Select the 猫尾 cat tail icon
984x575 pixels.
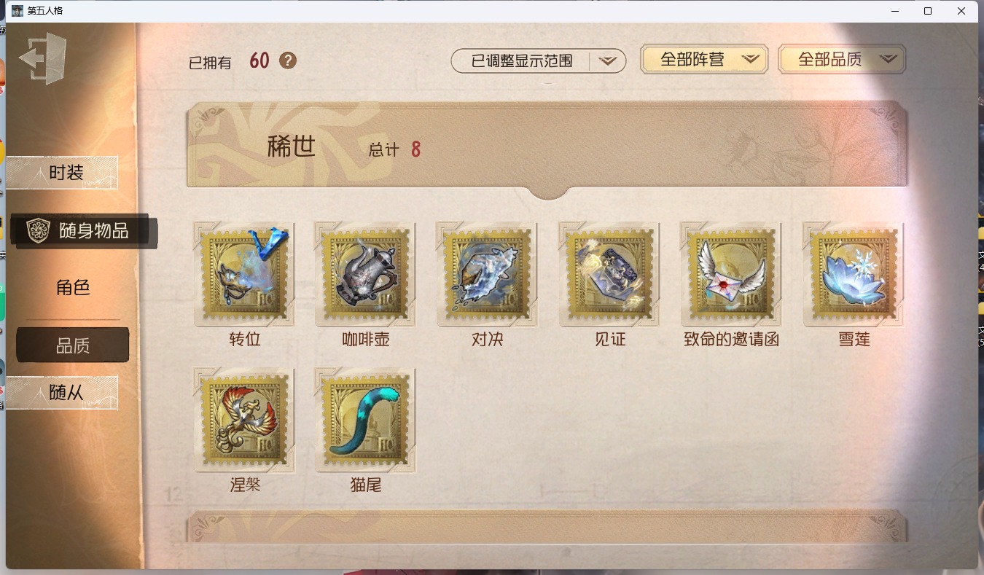[x=366, y=419]
